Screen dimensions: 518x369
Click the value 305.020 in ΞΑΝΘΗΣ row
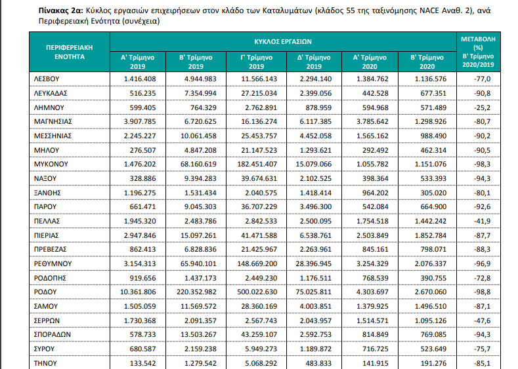(x=433, y=193)
